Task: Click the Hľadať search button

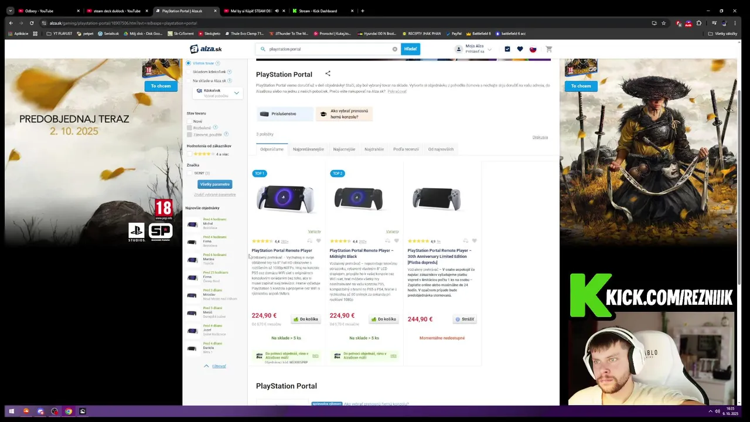Action: [x=410, y=49]
